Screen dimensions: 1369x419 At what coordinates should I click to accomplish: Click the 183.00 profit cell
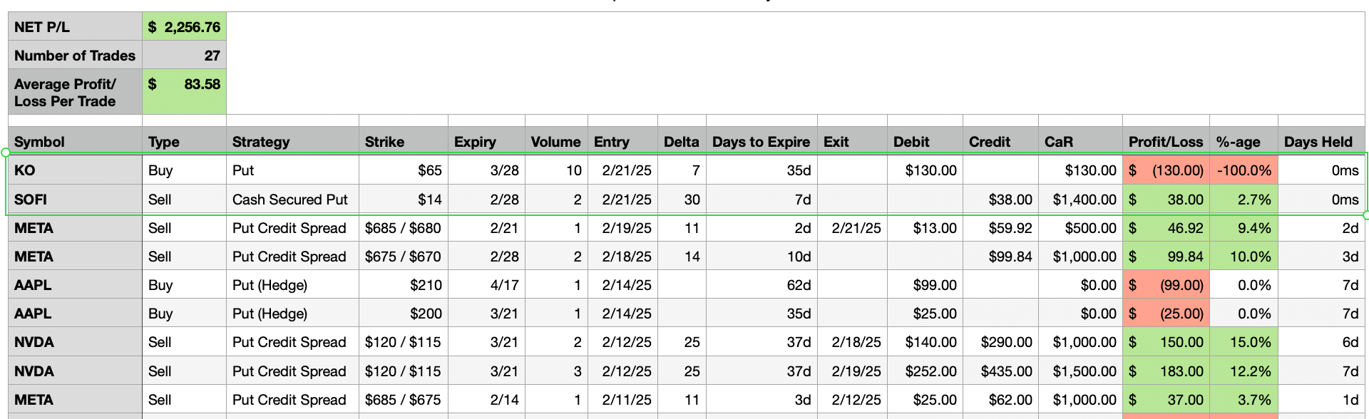[x=1166, y=371]
